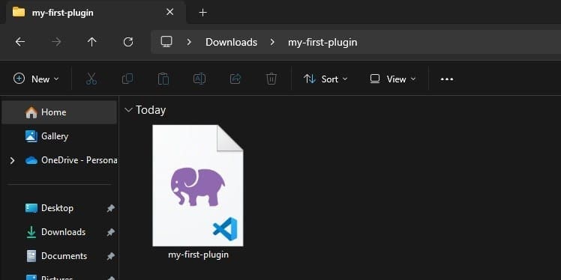This screenshot has height=280, width=561.
Task: Open the See more three-dots menu
Action: 447,79
